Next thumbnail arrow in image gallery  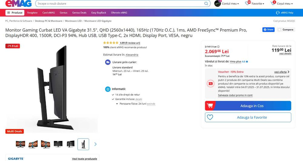pyautogui.click(x=95, y=144)
